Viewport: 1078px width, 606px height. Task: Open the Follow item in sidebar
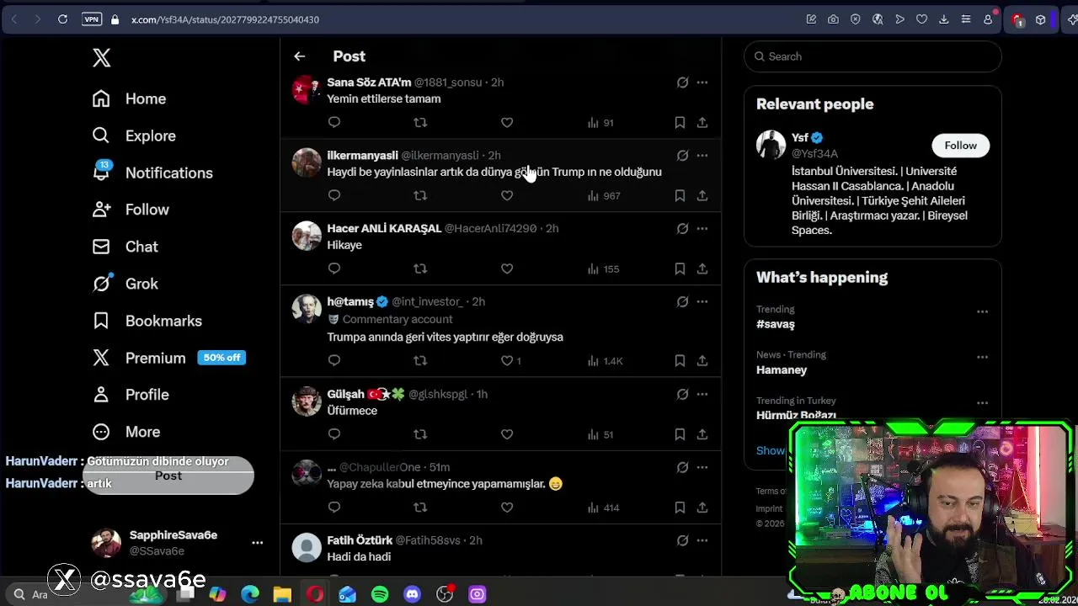(130, 210)
